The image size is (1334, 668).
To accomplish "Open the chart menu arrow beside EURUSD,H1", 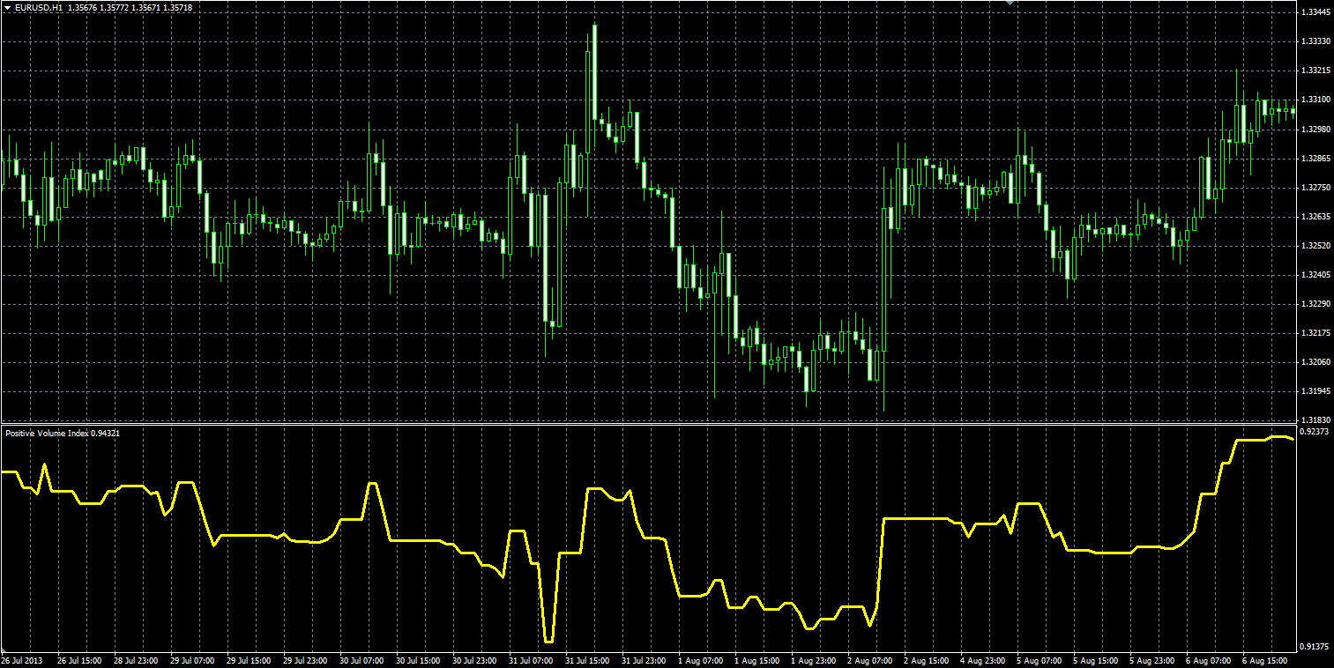I will point(8,8).
